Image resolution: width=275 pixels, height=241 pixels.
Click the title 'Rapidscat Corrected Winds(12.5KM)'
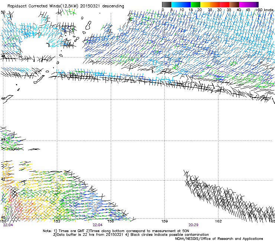click(43, 6)
